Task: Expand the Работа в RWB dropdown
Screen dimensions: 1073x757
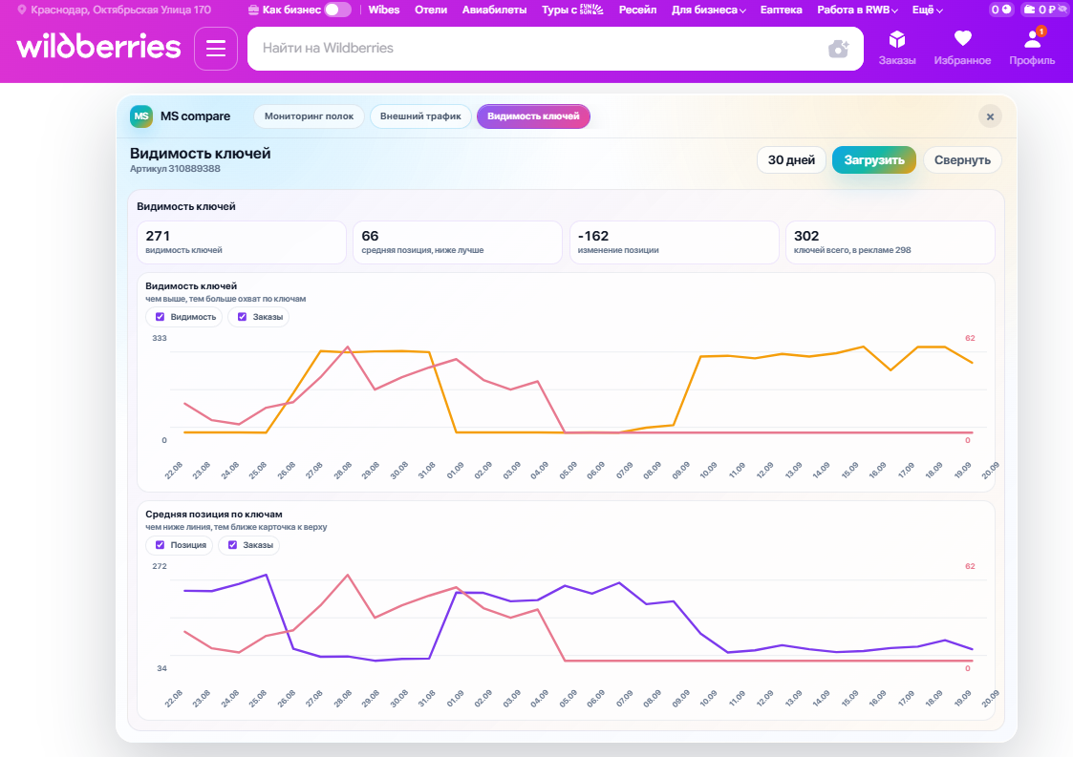Action: pos(857,10)
